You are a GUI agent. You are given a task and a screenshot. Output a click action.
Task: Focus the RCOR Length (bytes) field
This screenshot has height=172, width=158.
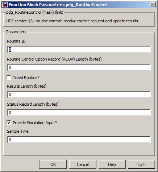79,67
